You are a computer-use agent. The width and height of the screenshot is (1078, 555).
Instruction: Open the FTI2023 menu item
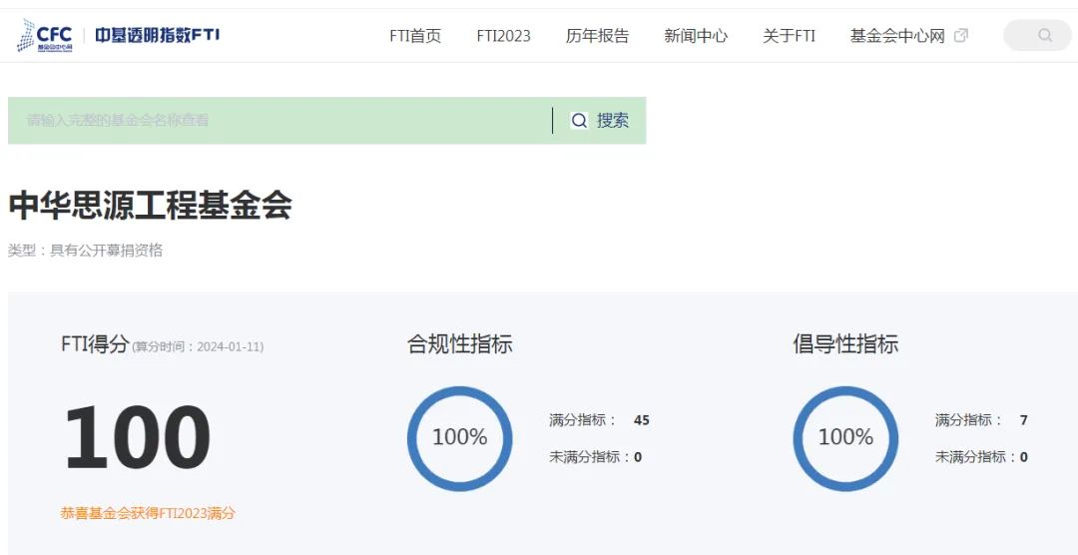point(504,36)
